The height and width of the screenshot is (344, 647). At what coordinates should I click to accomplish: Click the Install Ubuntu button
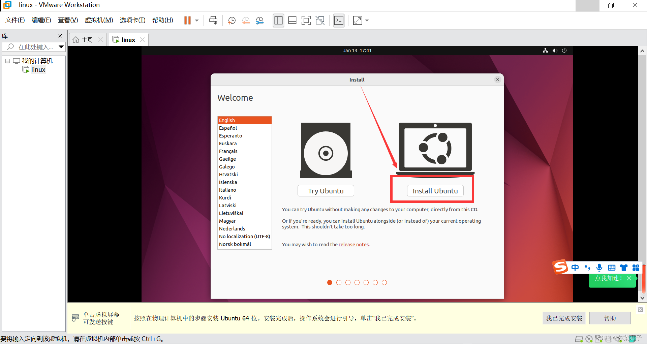435,191
